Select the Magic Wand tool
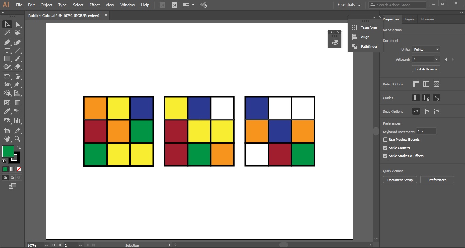465x248 pixels. pyautogui.click(x=7, y=33)
